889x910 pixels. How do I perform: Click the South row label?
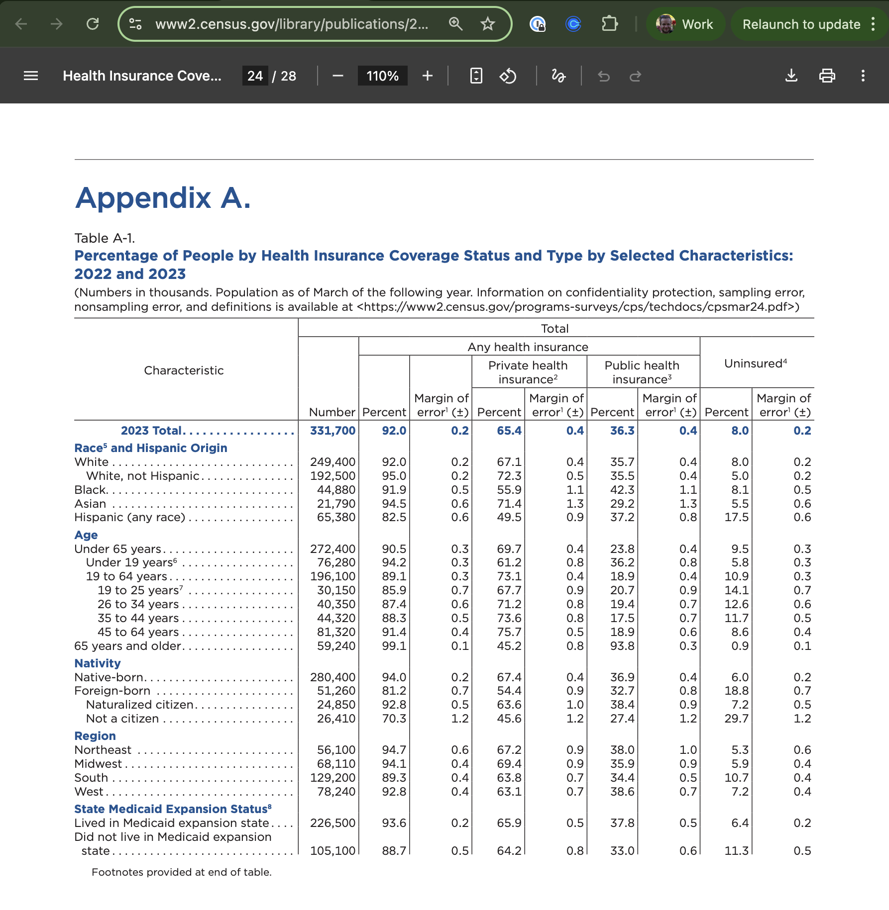click(x=91, y=778)
